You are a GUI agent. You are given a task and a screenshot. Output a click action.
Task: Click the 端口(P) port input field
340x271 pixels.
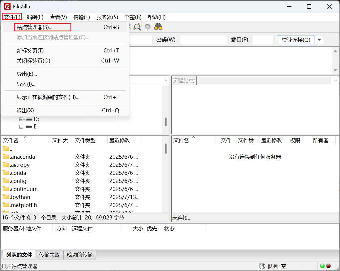click(x=263, y=40)
